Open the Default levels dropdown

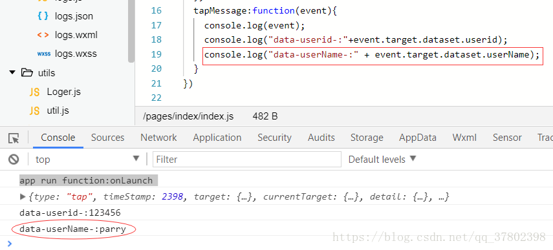[x=382, y=159]
